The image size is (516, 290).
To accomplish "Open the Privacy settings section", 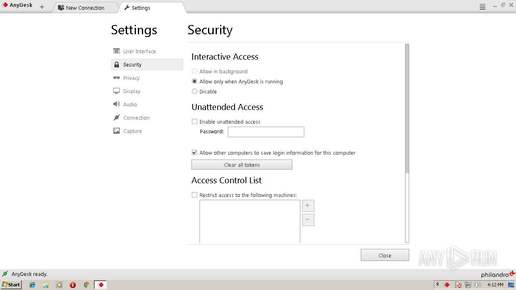I will coord(147,78).
